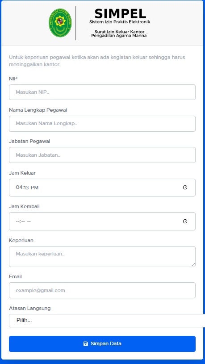Click the SIMPEL title heading
This screenshot has width=205, height=364.
120,14
